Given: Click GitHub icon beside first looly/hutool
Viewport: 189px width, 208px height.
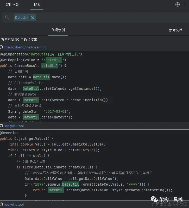Looking at the screenshot, I should click(2, 126).
